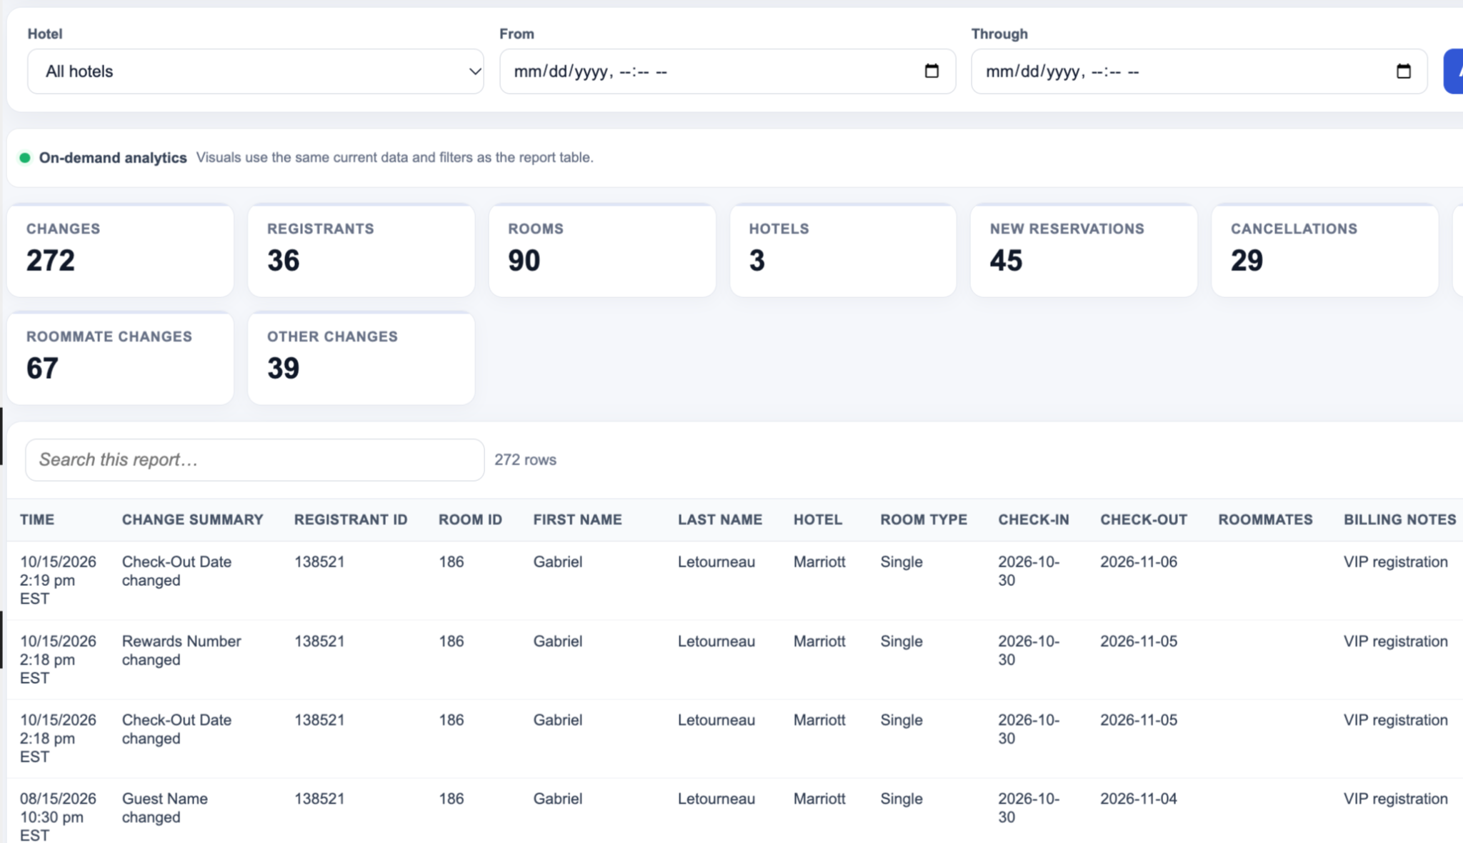
Task: Sort by REGISTRANT ID column header
Action: (351, 519)
